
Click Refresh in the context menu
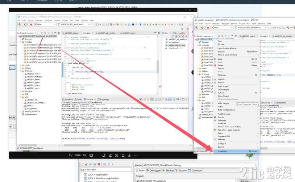pos(237,93)
